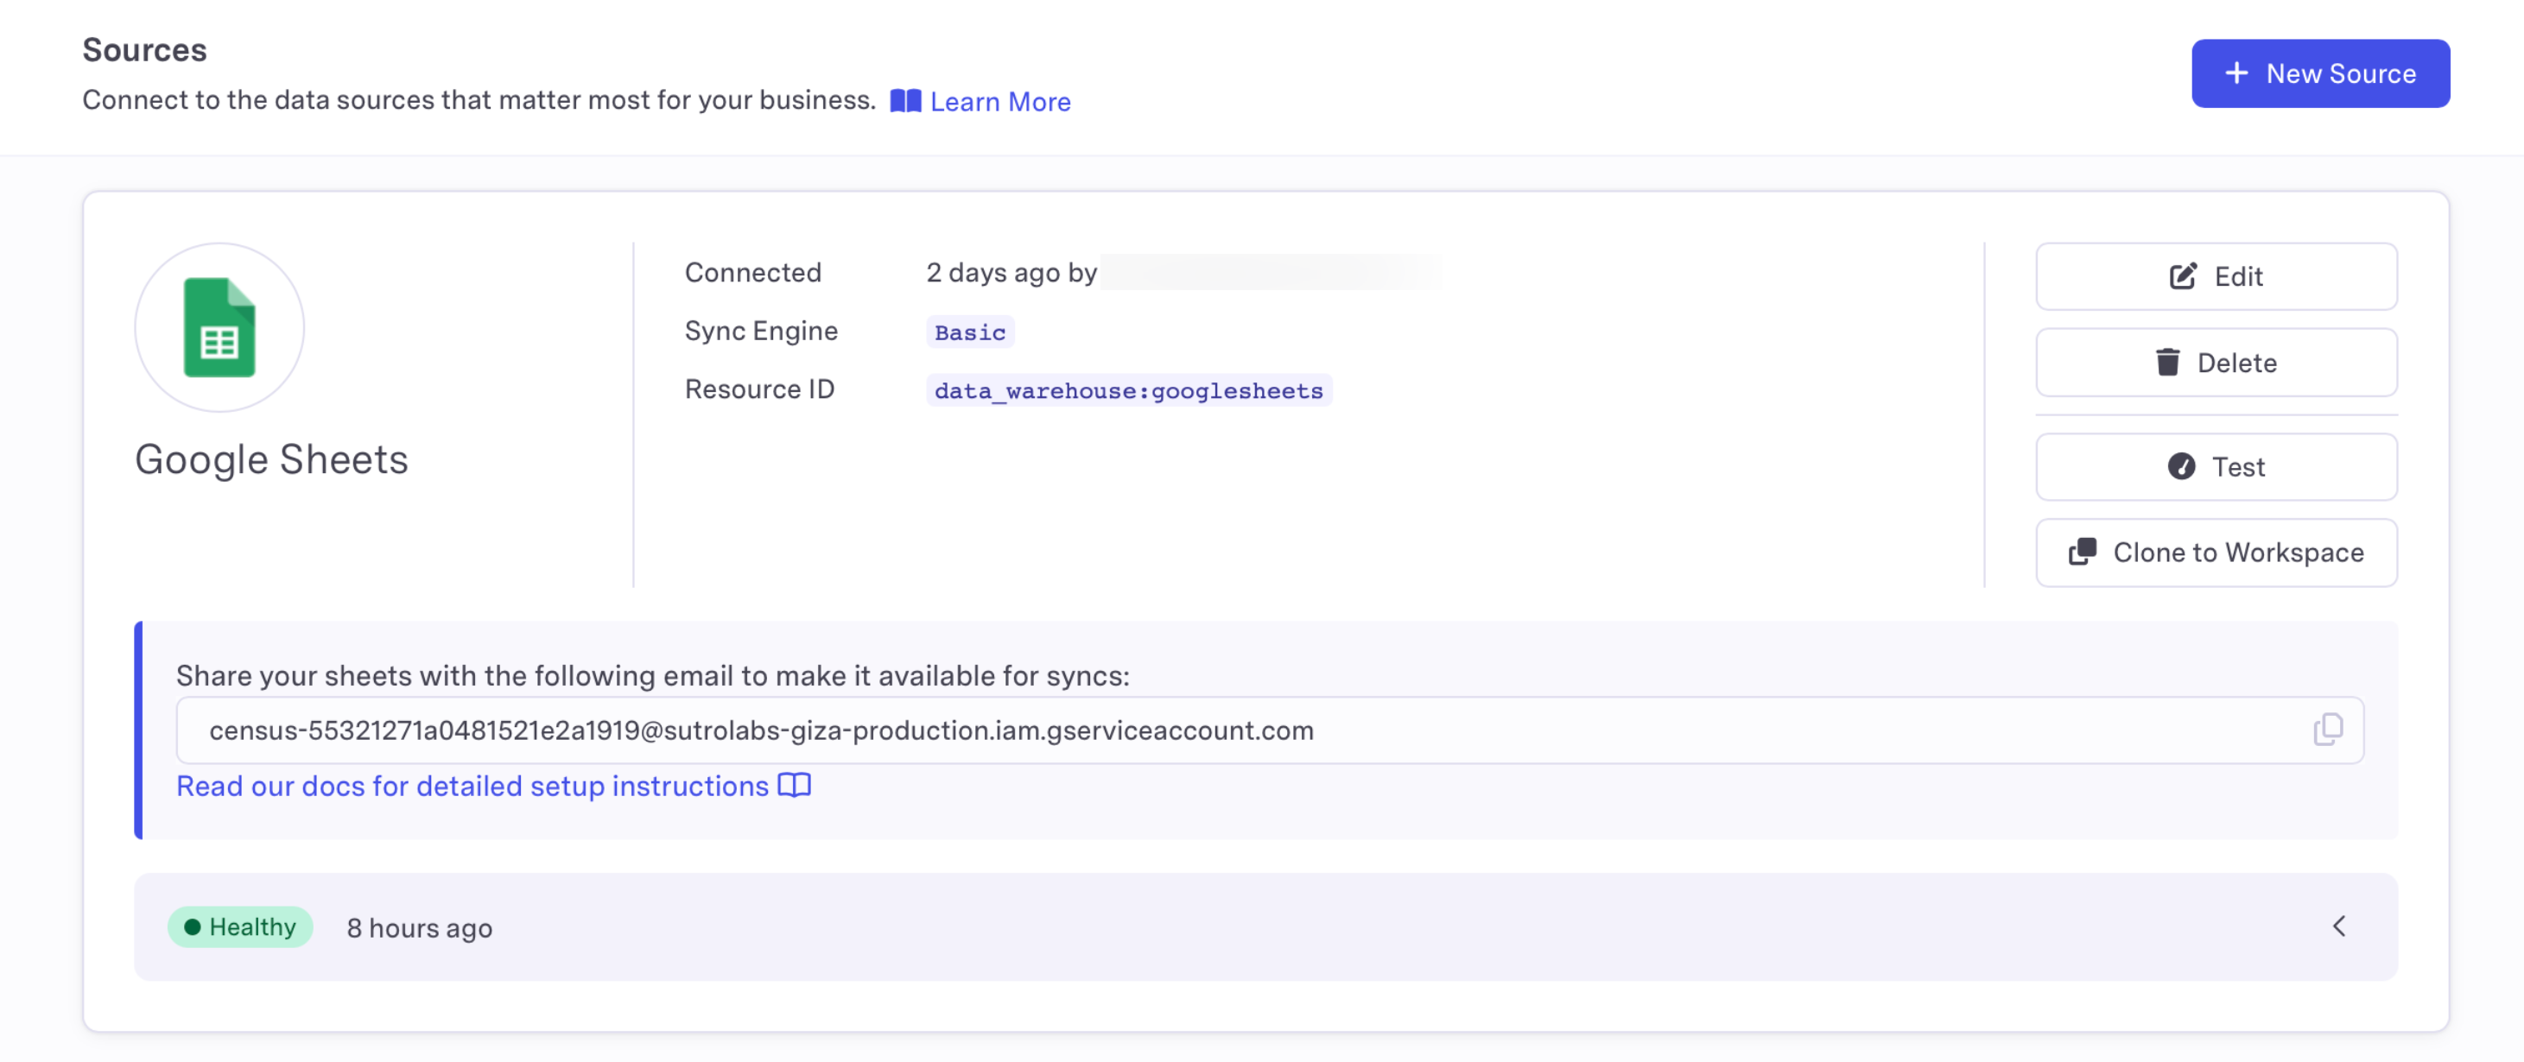Click the Healthy status badge

[240, 926]
